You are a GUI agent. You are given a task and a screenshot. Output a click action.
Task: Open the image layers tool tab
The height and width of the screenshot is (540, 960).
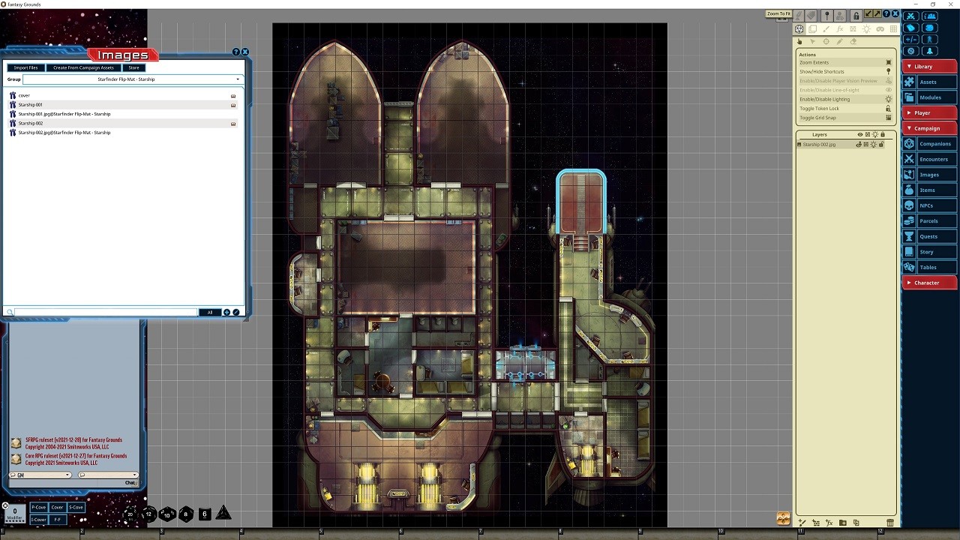tap(812, 29)
